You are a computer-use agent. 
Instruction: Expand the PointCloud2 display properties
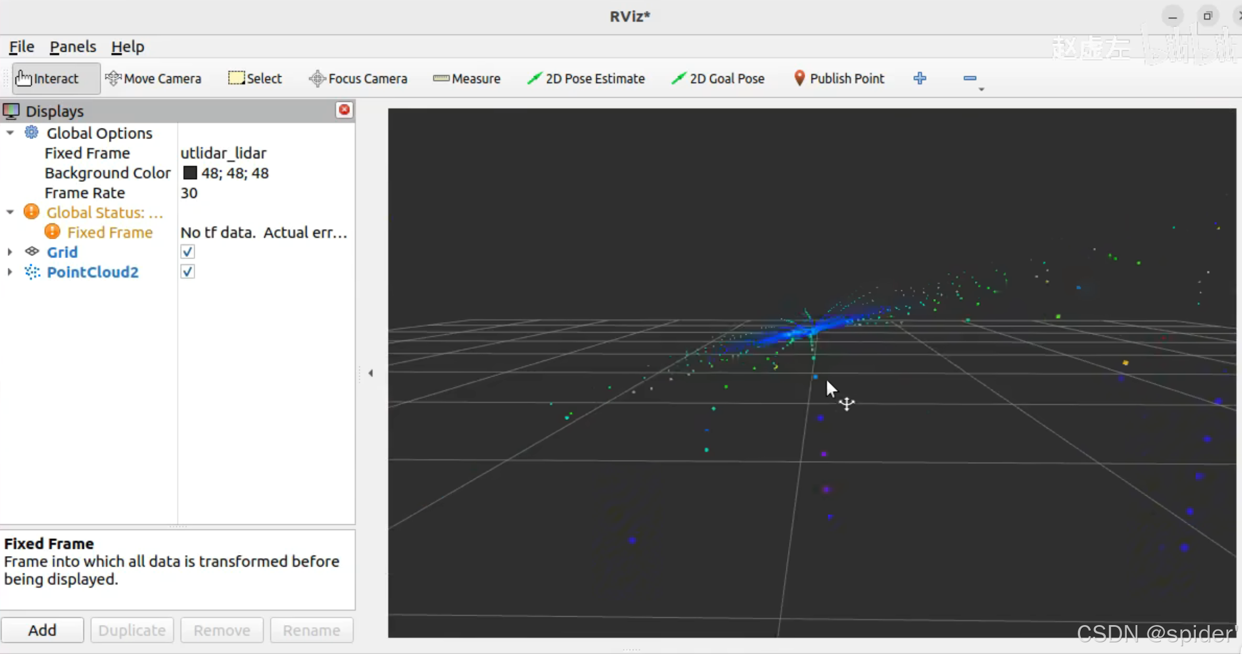[9, 272]
